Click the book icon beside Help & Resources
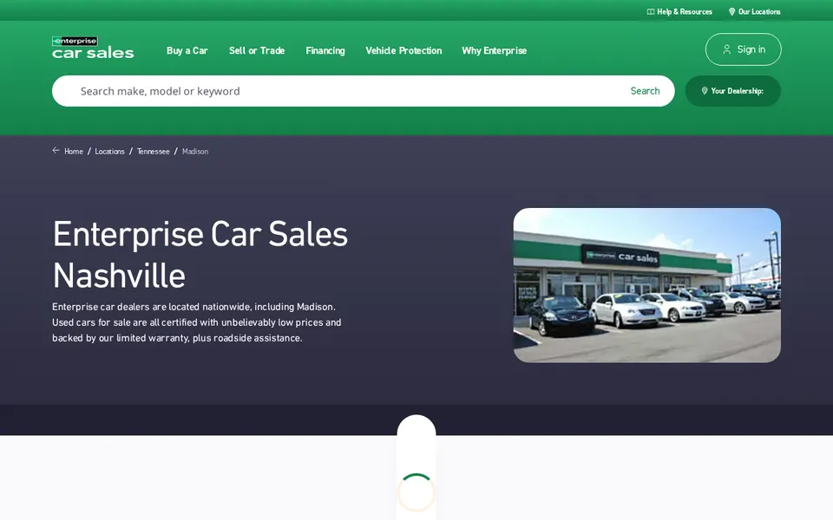Viewport: 833px width, 520px height. 650,11
